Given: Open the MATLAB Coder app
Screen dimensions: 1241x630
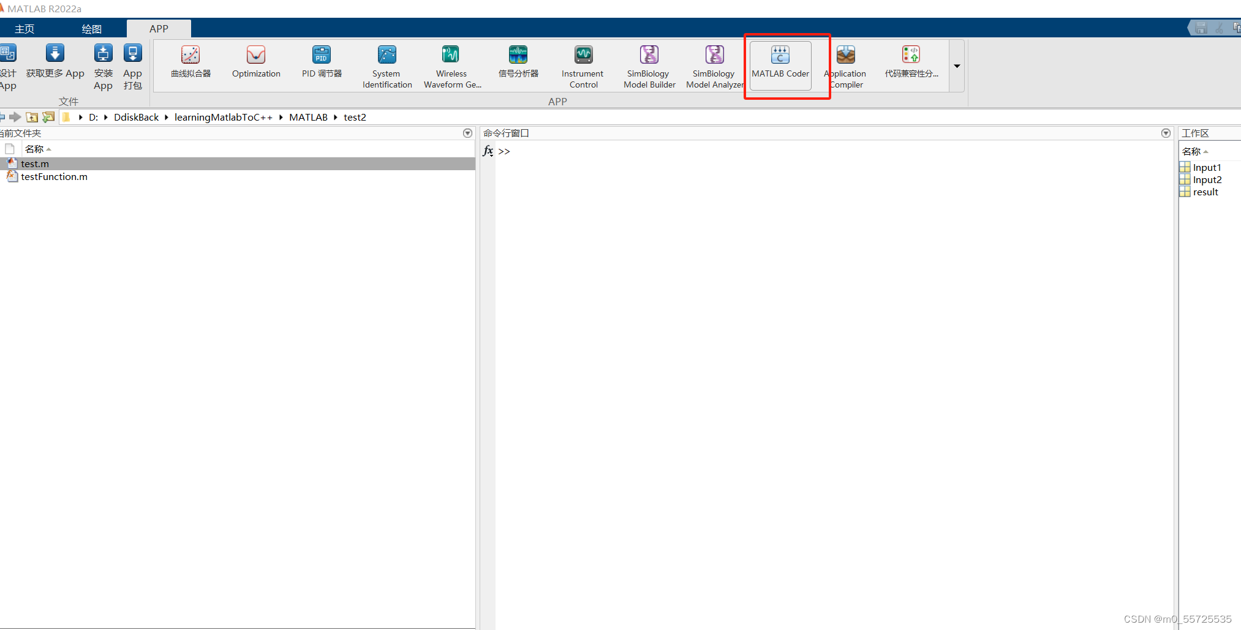Looking at the screenshot, I should [x=780, y=64].
